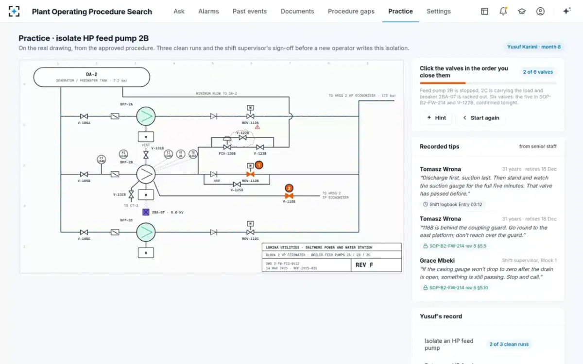Click the app logo icon
Screen dimensions: 583x364
tap(15, 11)
